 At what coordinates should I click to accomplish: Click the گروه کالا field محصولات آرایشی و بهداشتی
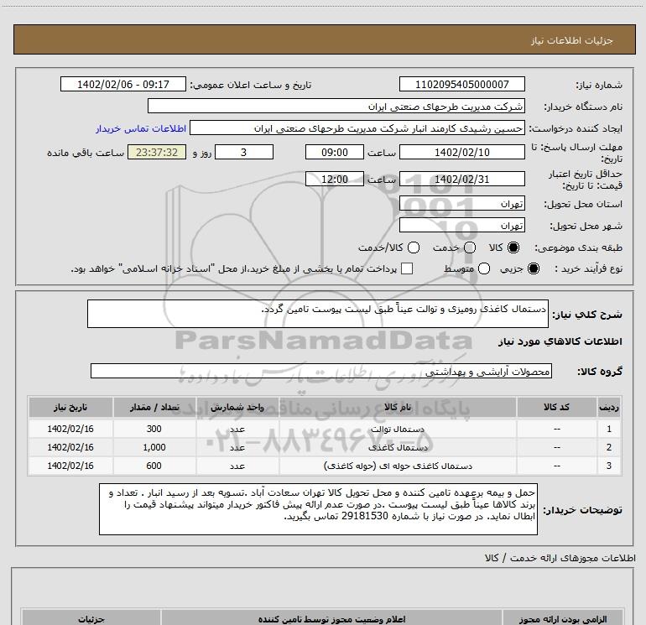(321, 371)
